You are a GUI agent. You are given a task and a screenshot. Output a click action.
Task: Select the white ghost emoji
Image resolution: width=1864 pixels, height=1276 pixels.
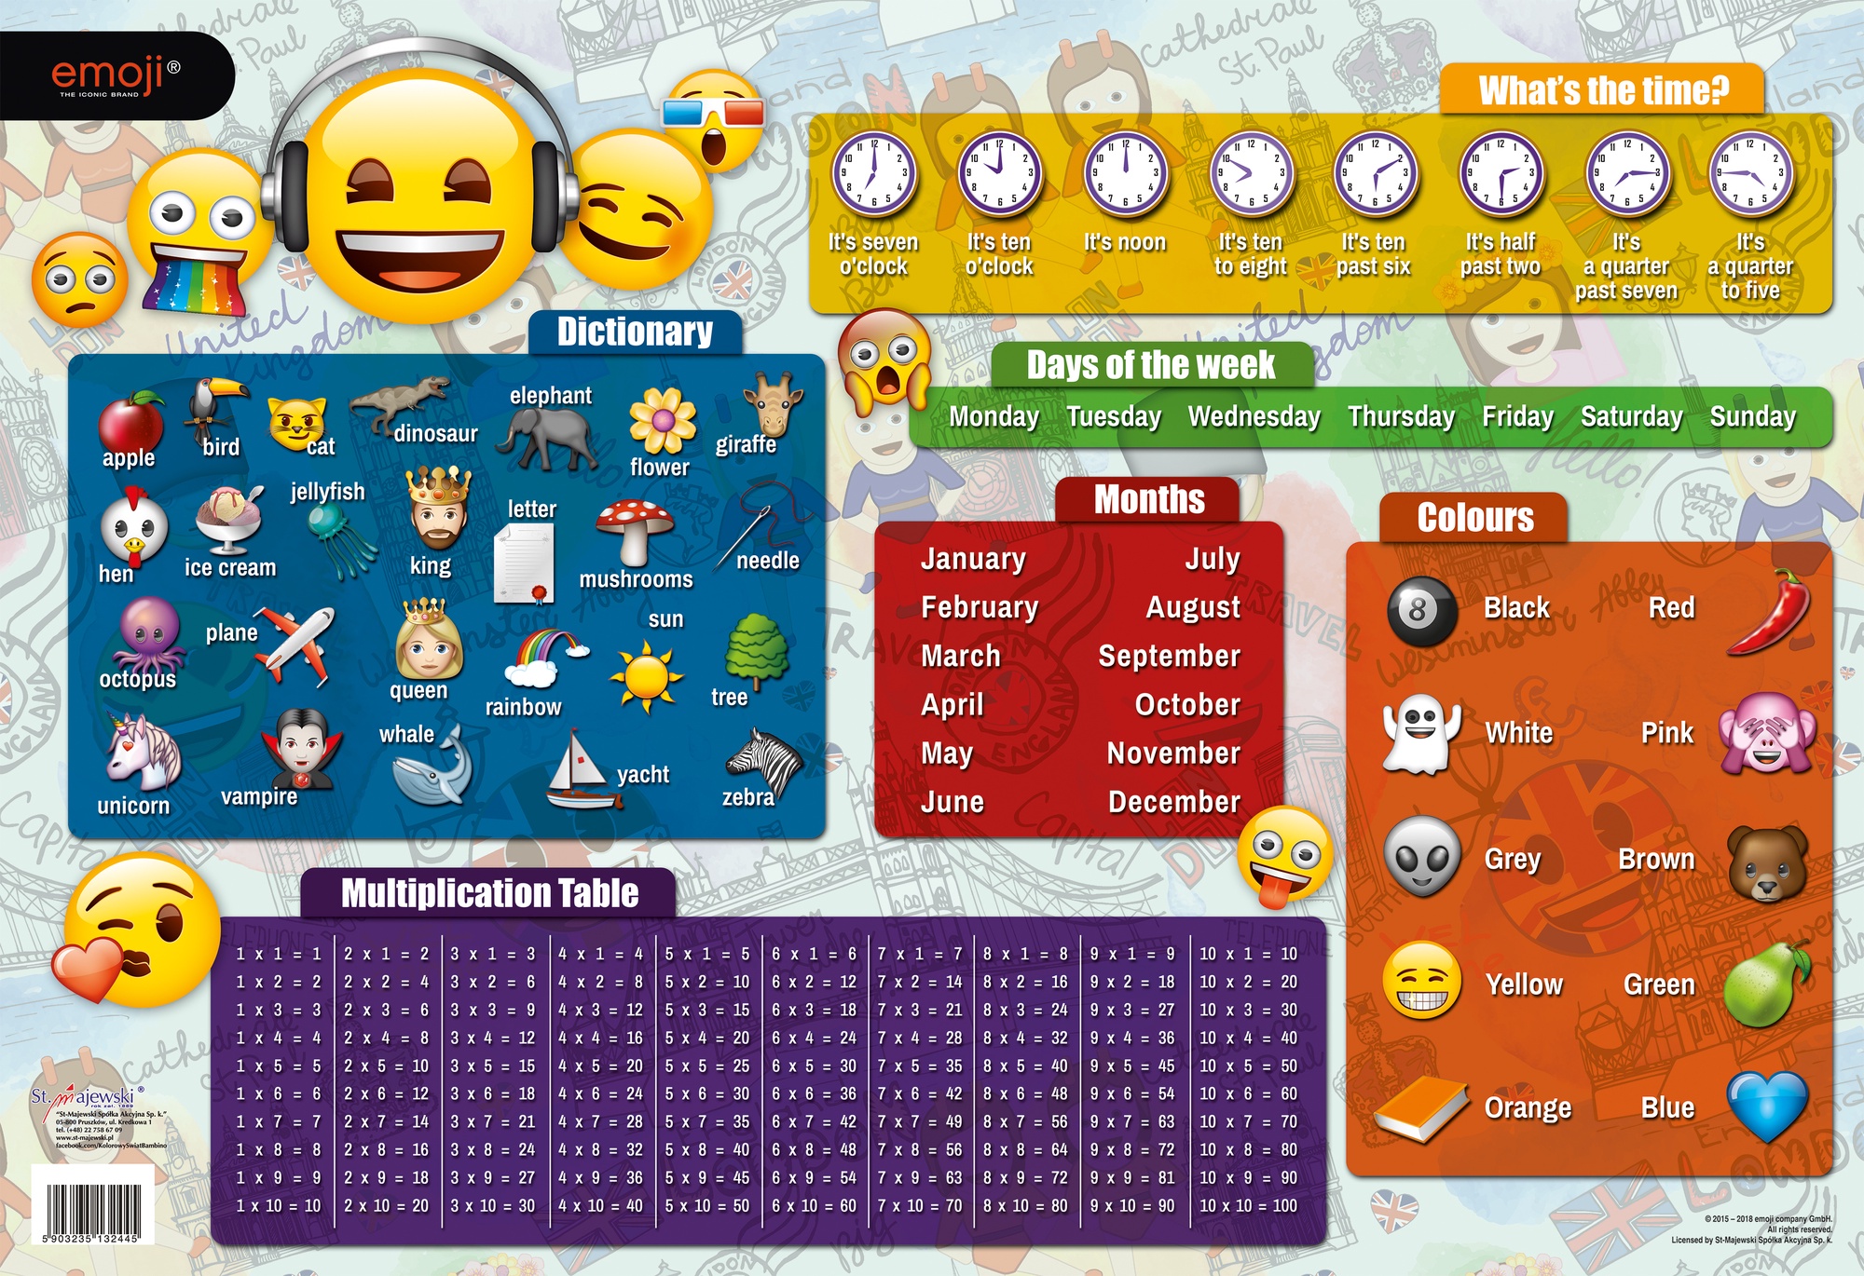(1420, 733)
